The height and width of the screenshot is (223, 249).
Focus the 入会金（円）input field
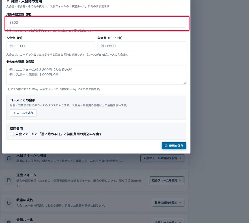(x=50, y=46)
